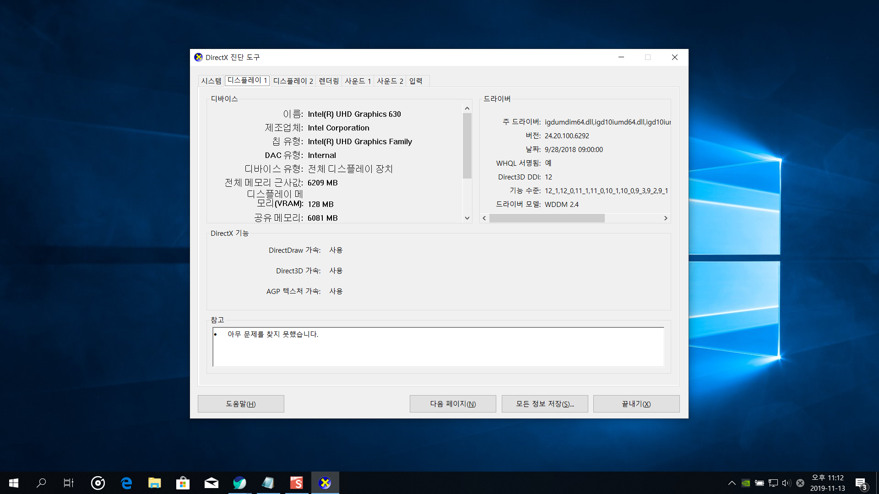Viewport: 879px width, 494px height.
Task: Select text Intel(R) UHD Graphics 630
Action: tap(354, 114)
